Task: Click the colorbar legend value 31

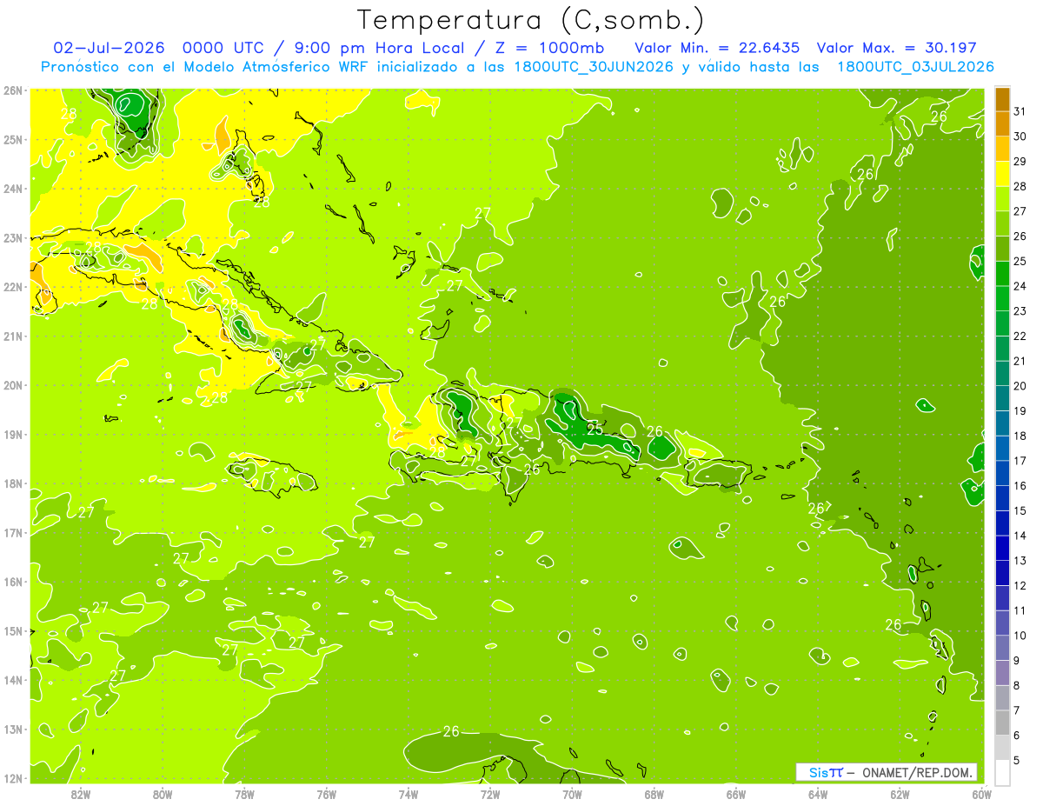Action: [x=1020, y=110]
